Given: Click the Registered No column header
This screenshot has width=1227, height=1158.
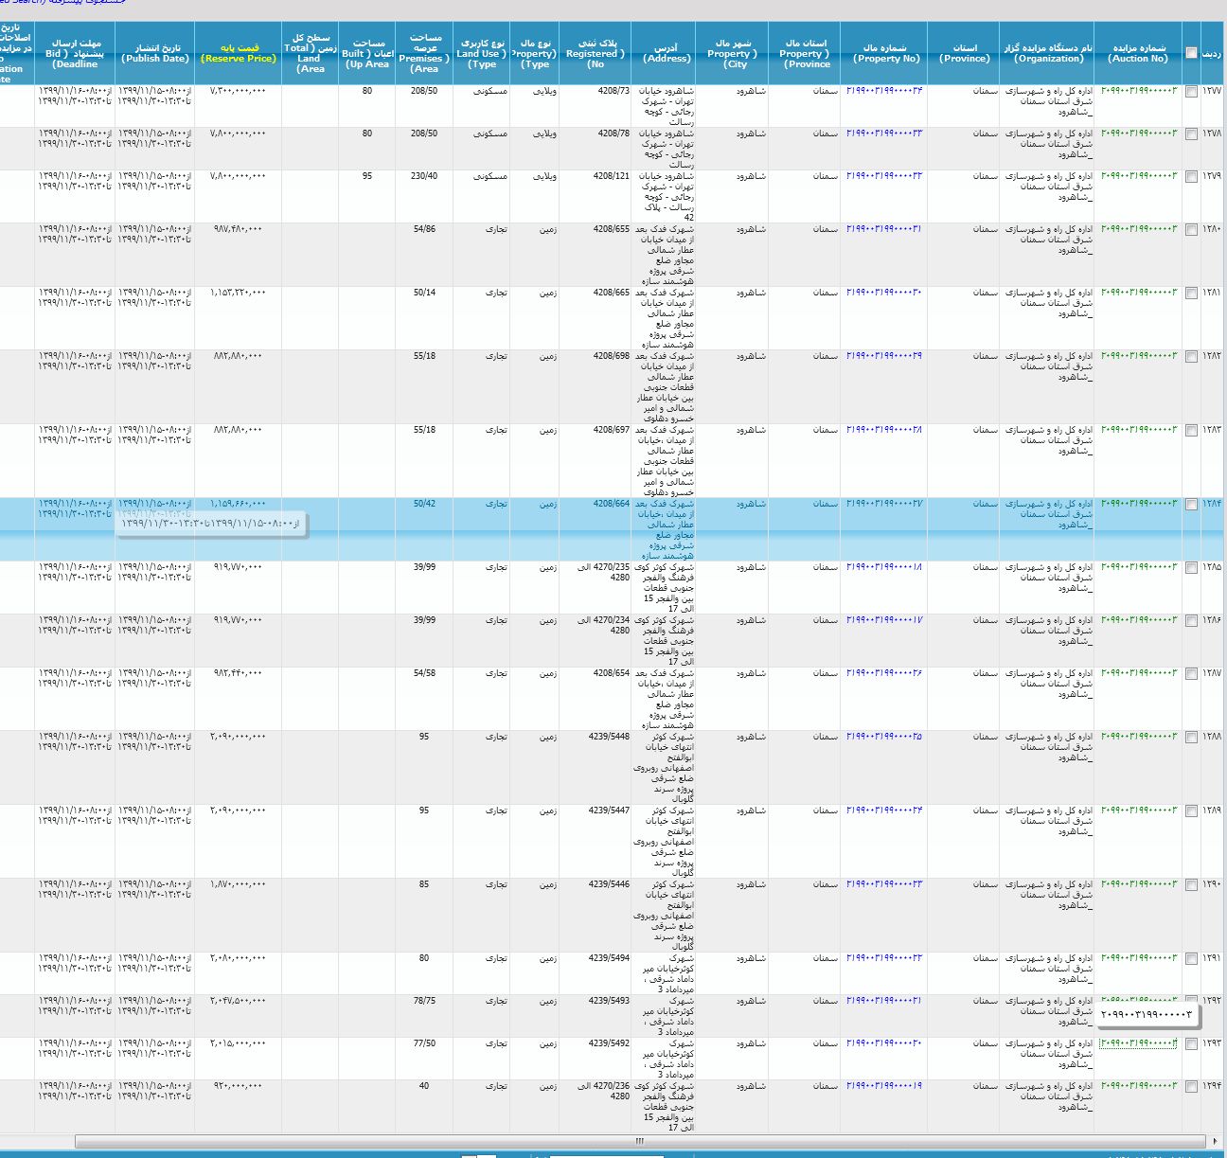Looking at the screenshot, I should [596, 54].
